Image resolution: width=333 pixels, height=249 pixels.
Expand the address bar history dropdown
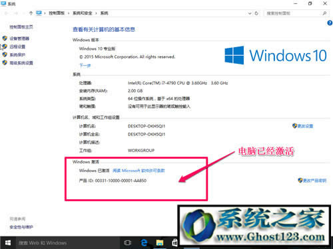click(250, 13)
